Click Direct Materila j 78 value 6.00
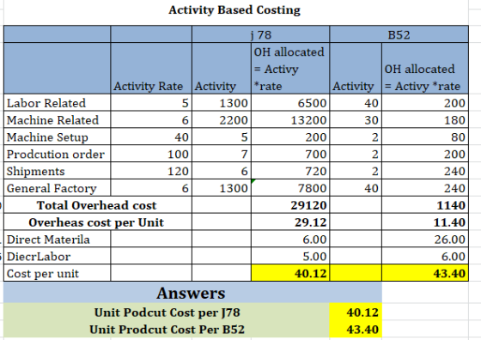This screenshot has width=481, height=340. point(290,240)
